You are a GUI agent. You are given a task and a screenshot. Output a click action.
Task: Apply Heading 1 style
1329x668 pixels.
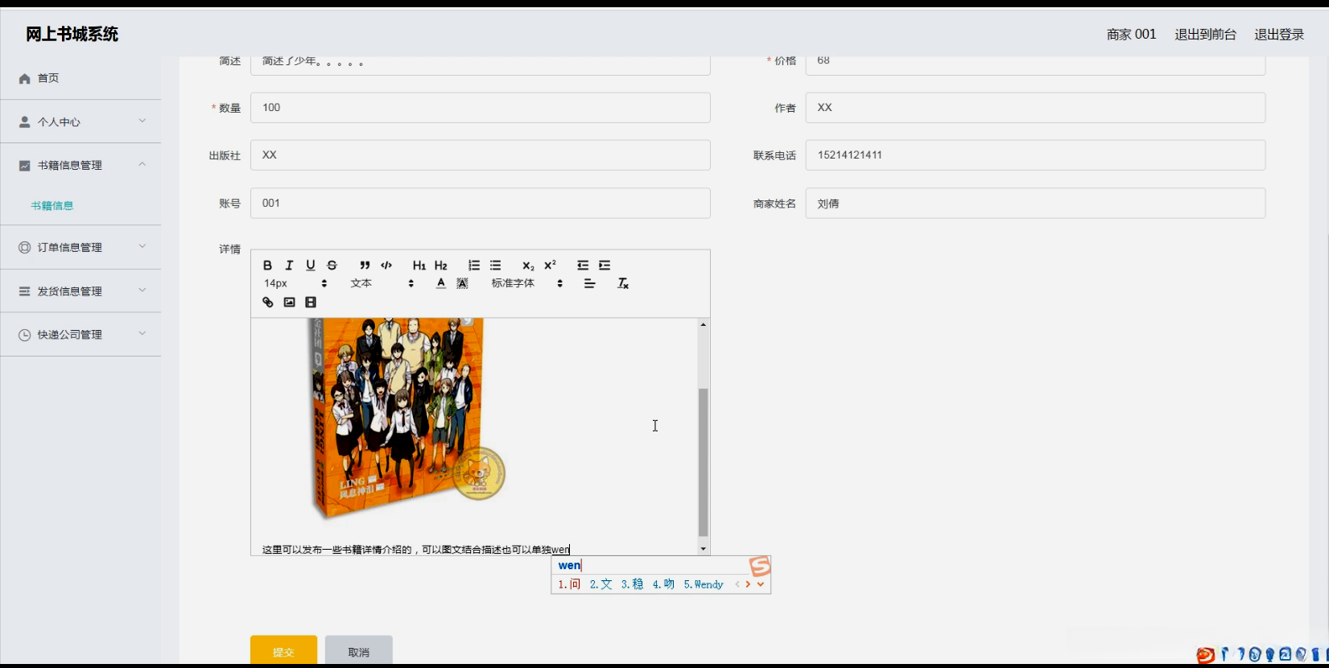tap(419, 266)
